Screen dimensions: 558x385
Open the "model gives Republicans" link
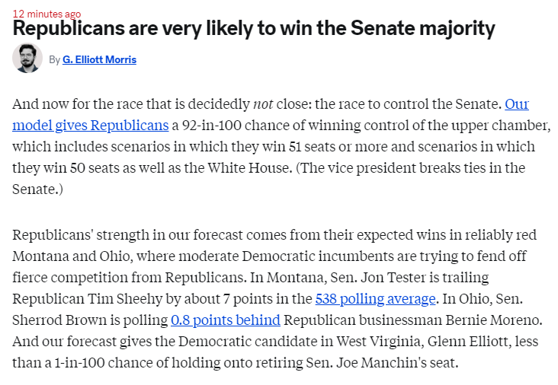[91, 125]
